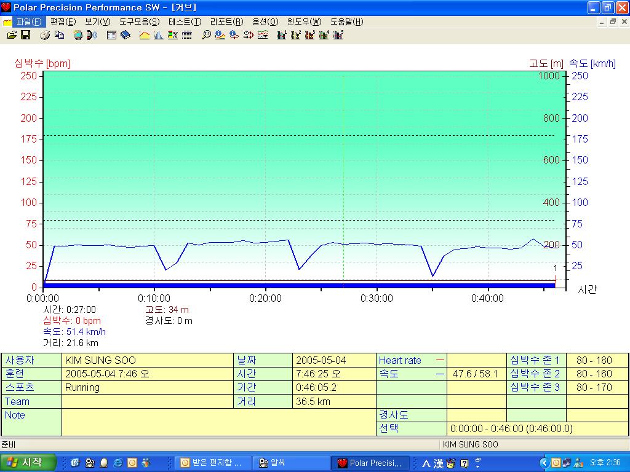This screenshot has height=472, width=630.
Task: Open the 도움말(H) menu
Action: 347,22
